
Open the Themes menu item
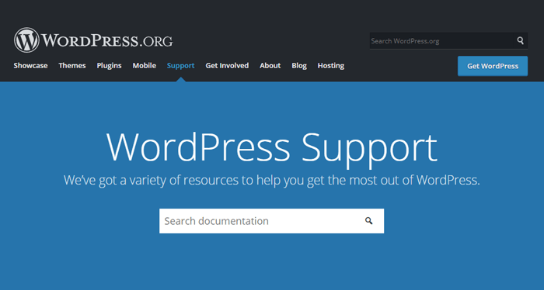pyautogui.click(x=72, y=66)
